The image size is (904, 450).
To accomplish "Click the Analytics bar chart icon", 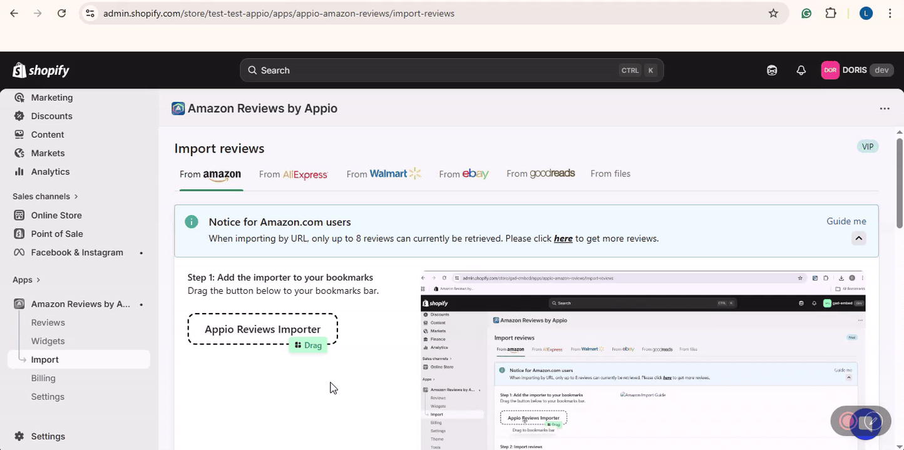I will [19, 172].
